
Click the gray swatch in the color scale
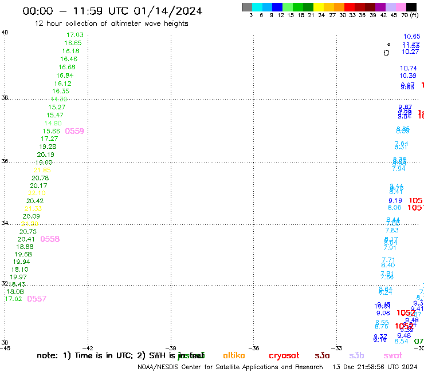point(247,7)
